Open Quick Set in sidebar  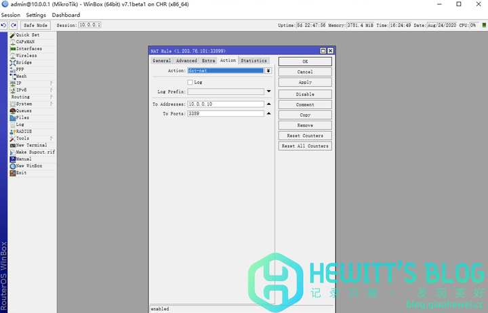click(x=32, y=35)
